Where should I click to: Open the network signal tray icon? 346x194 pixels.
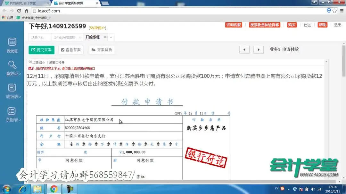[319, 189]
